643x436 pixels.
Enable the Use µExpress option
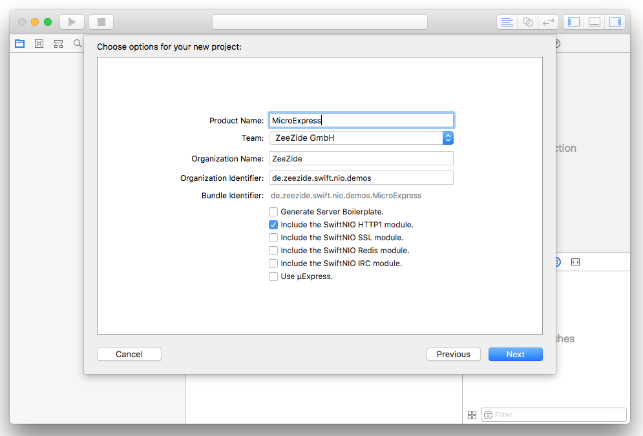(273, 276)
